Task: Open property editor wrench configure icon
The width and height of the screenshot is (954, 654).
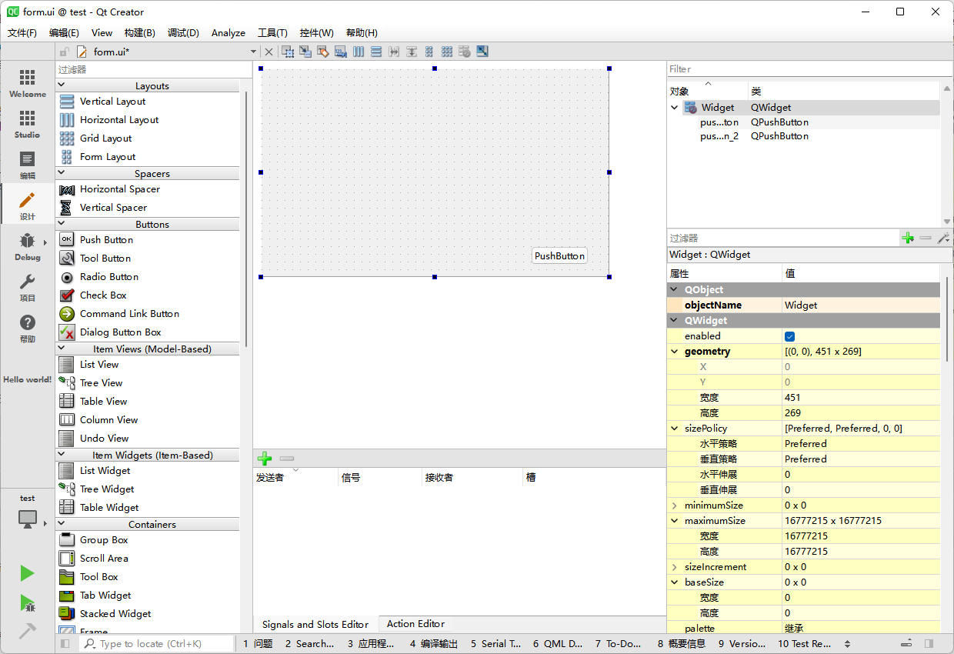Action: pyautogui.click(x=943, y=239)
